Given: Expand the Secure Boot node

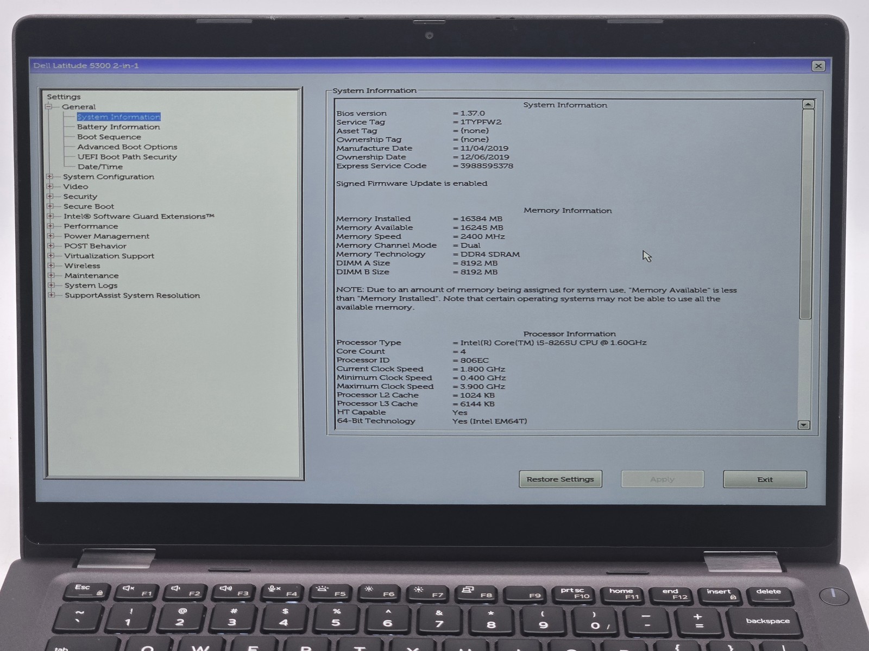Looking at the screenshot, I should (50, 206).
